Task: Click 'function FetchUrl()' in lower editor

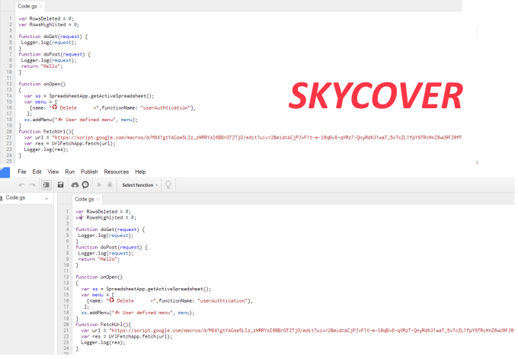Action: 102,325
